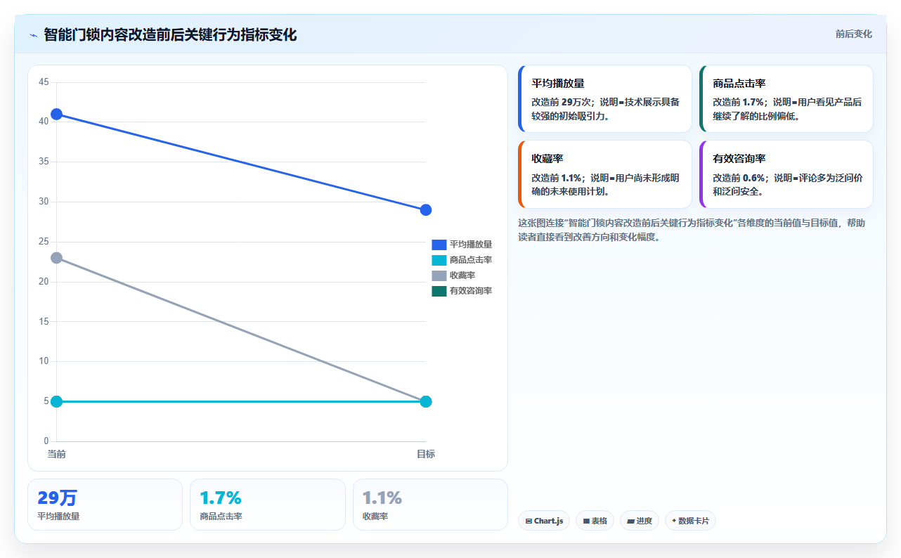Click the summary paragraph starting 这张图连接
This screenshot has width=901, height=558.
[692, 230]
